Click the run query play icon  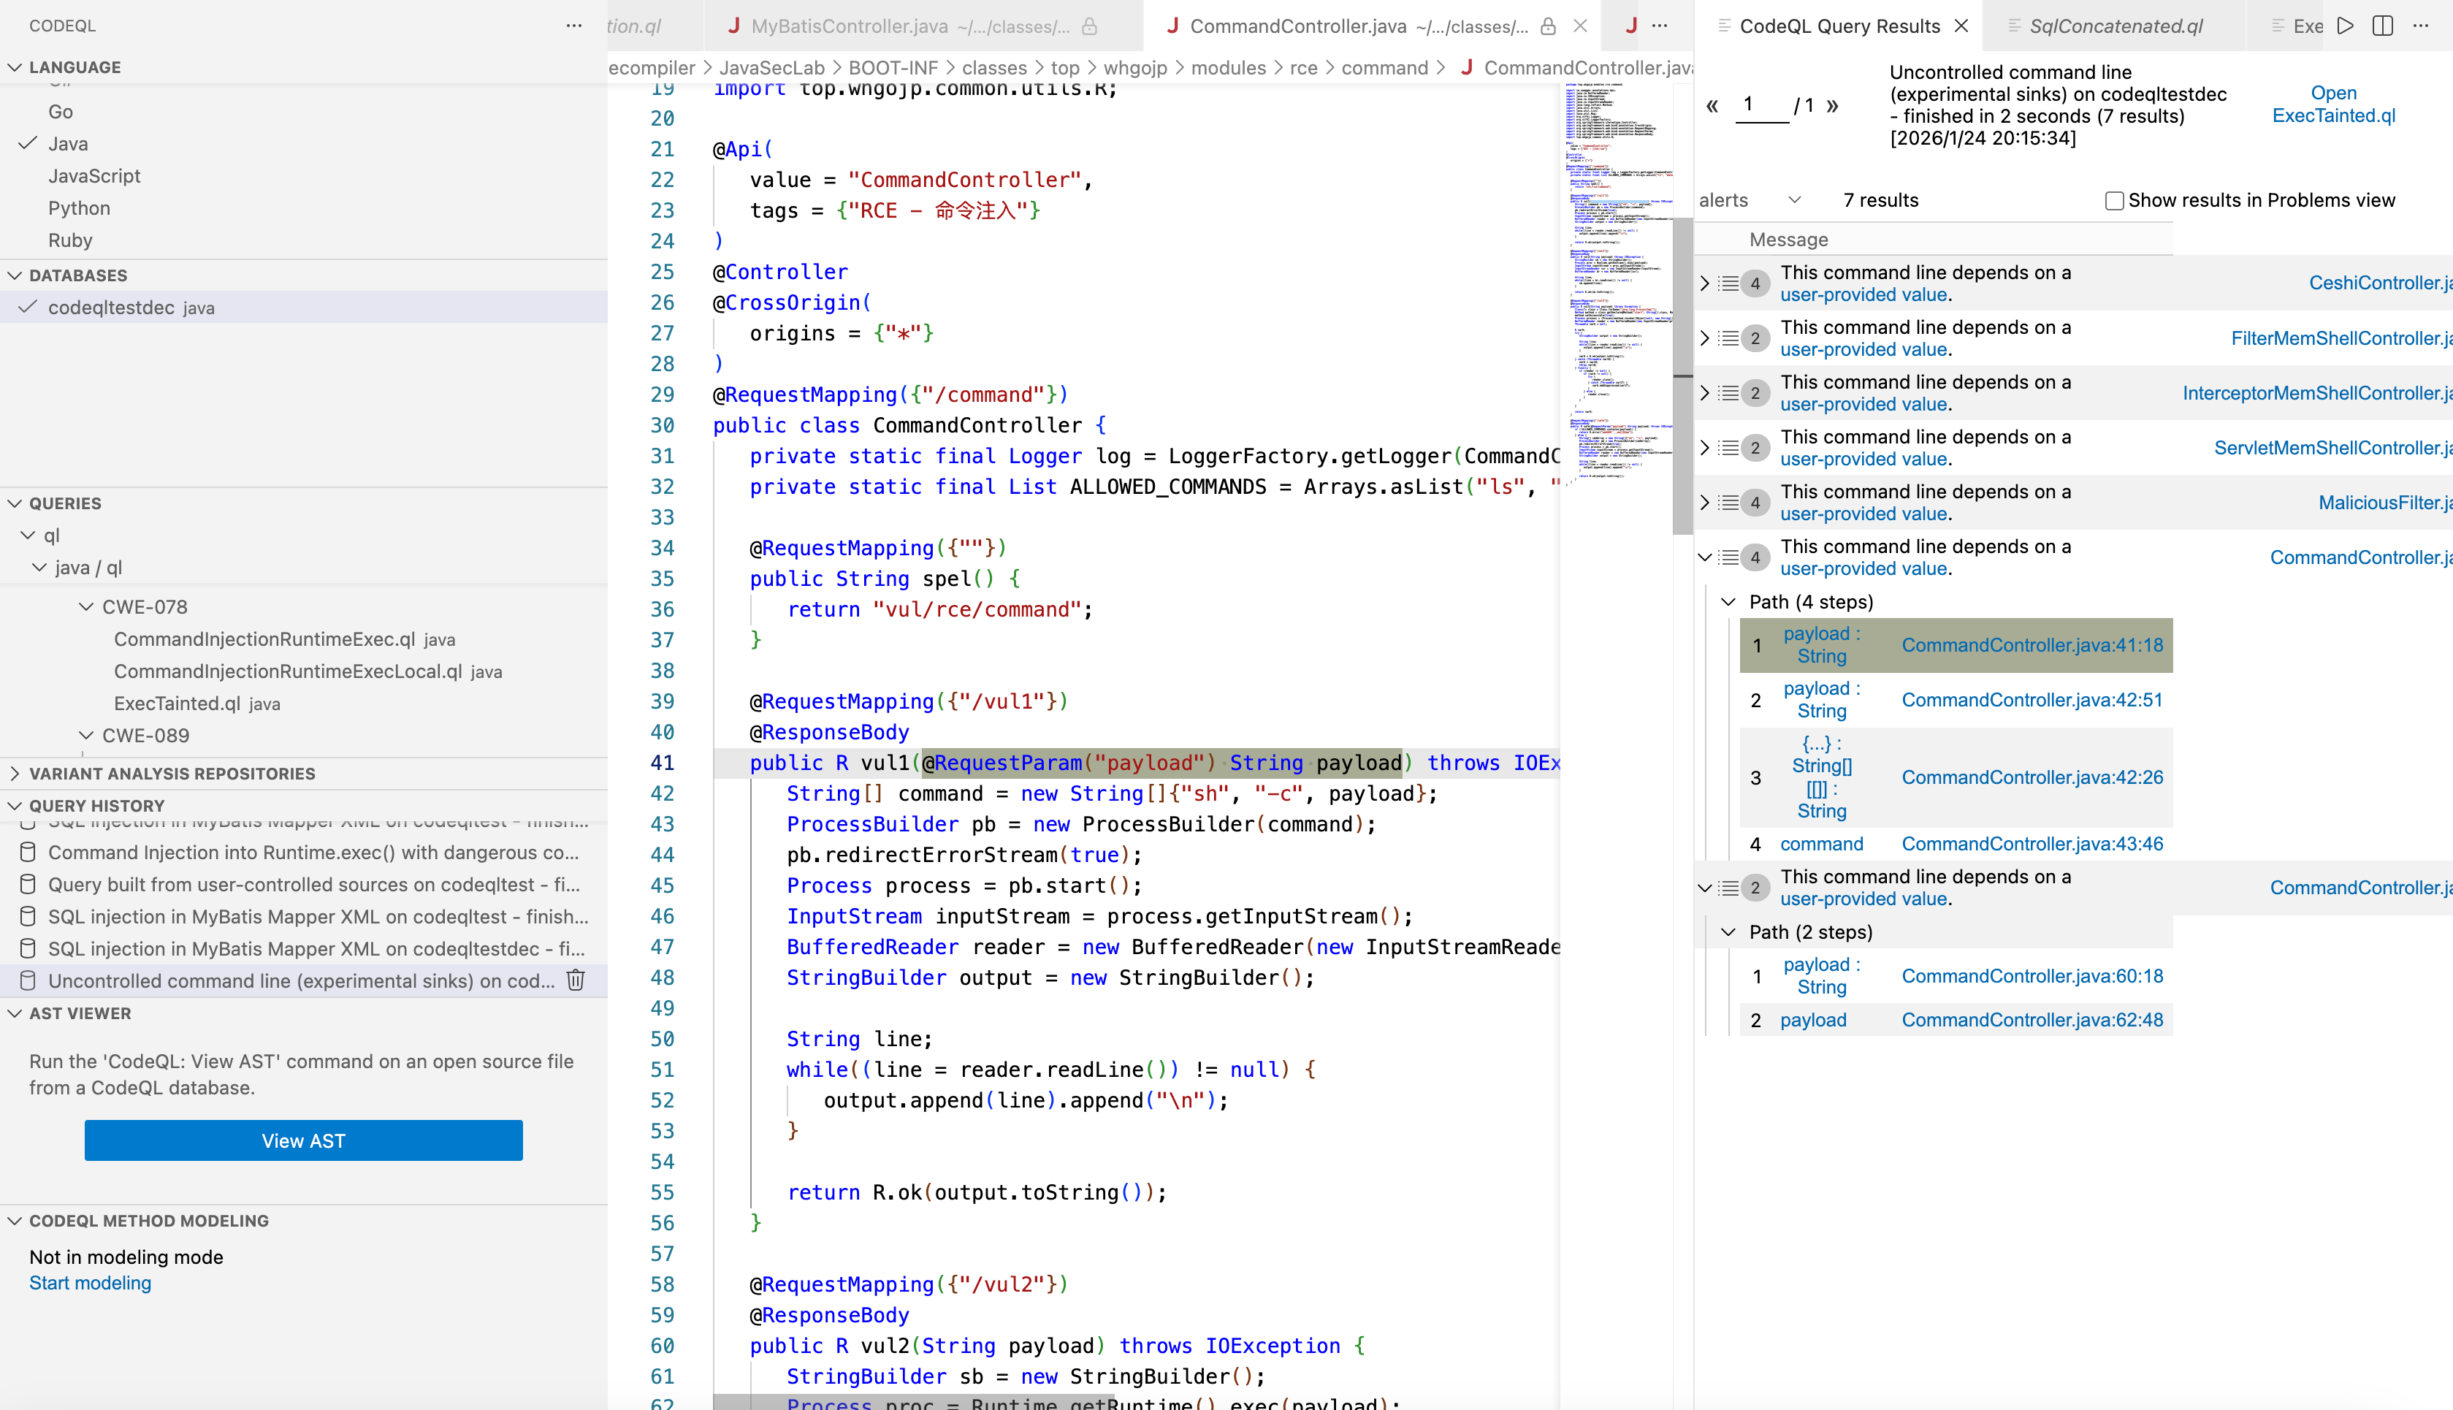pyautogui.click(x=2346, y=26)
